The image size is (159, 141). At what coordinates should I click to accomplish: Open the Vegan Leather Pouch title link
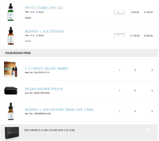click(x=44, y=89)
